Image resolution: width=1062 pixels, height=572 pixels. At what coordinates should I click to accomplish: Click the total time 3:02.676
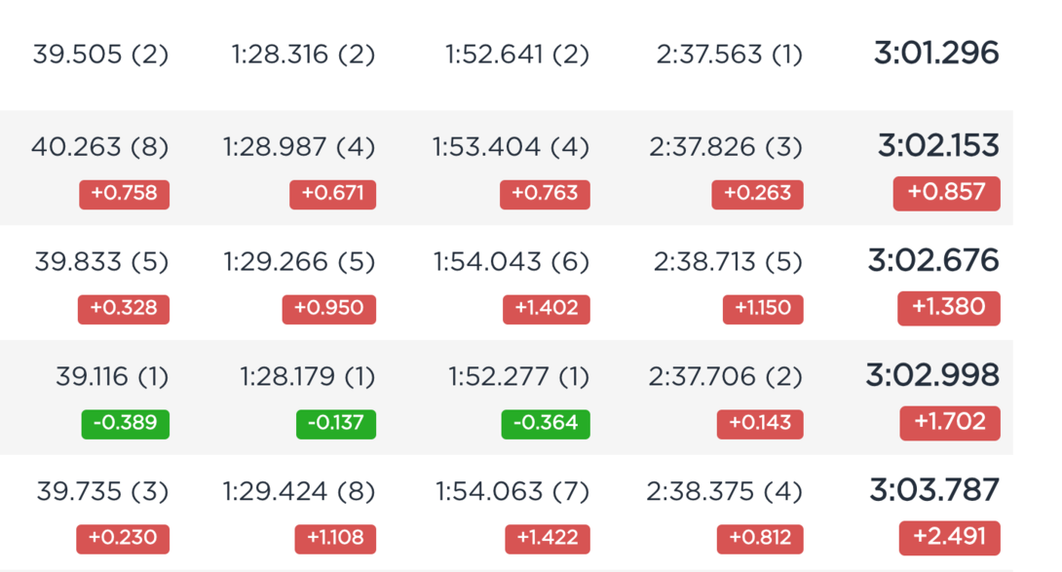[x=933, y=261]
